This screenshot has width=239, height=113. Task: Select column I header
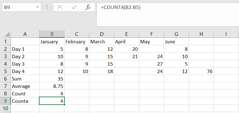pos(226,34)
